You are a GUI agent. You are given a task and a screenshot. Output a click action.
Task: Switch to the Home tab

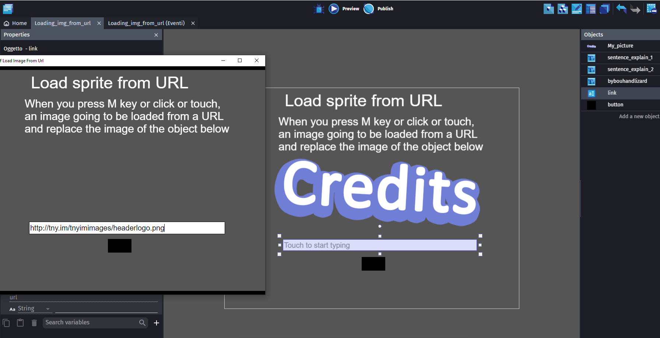tap(15, 23)
